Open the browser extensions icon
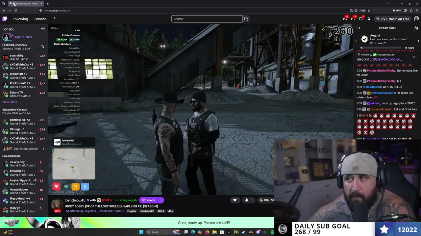Viewport: 421px width, 236px height. click(411, 10)
